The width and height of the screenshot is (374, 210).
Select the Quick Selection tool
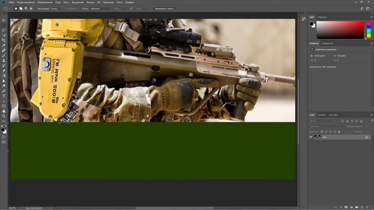click(4, 35)
